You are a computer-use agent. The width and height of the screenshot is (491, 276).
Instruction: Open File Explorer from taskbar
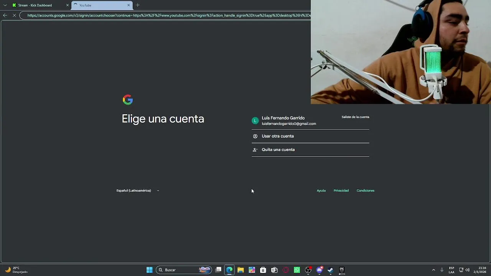click(x=241, y=270)
